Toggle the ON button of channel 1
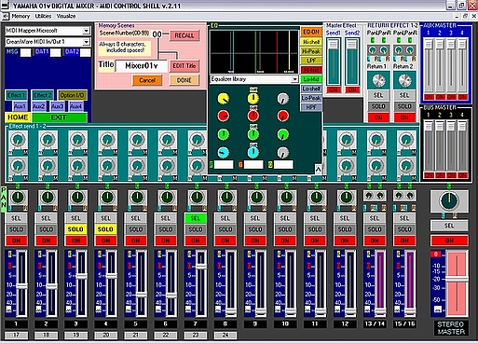Viewport: 478px width, 344px height. [16, 241]
